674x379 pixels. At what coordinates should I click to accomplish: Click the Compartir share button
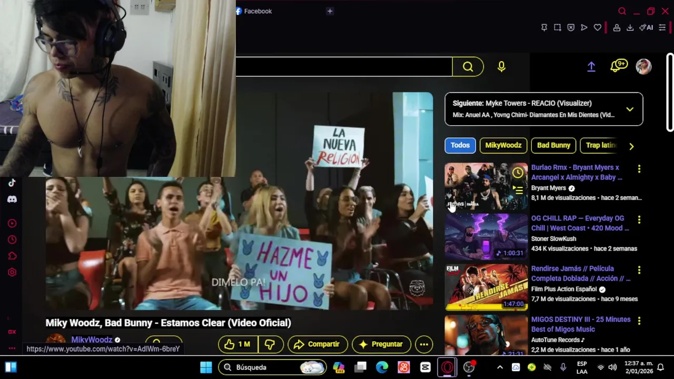(x=318, y=344)
